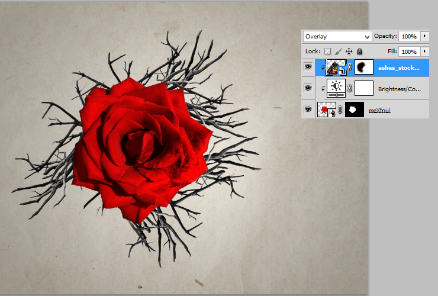Screen dimensions: 438x296
Task: Hide the ashes_stock layer via eye
Action: [x=308, y=67]
